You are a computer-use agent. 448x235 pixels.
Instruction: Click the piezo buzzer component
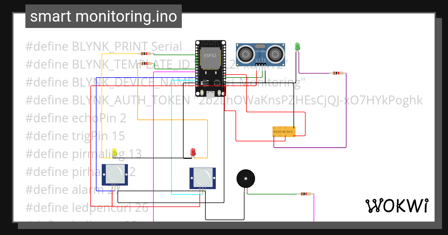(x=246, y=179)
